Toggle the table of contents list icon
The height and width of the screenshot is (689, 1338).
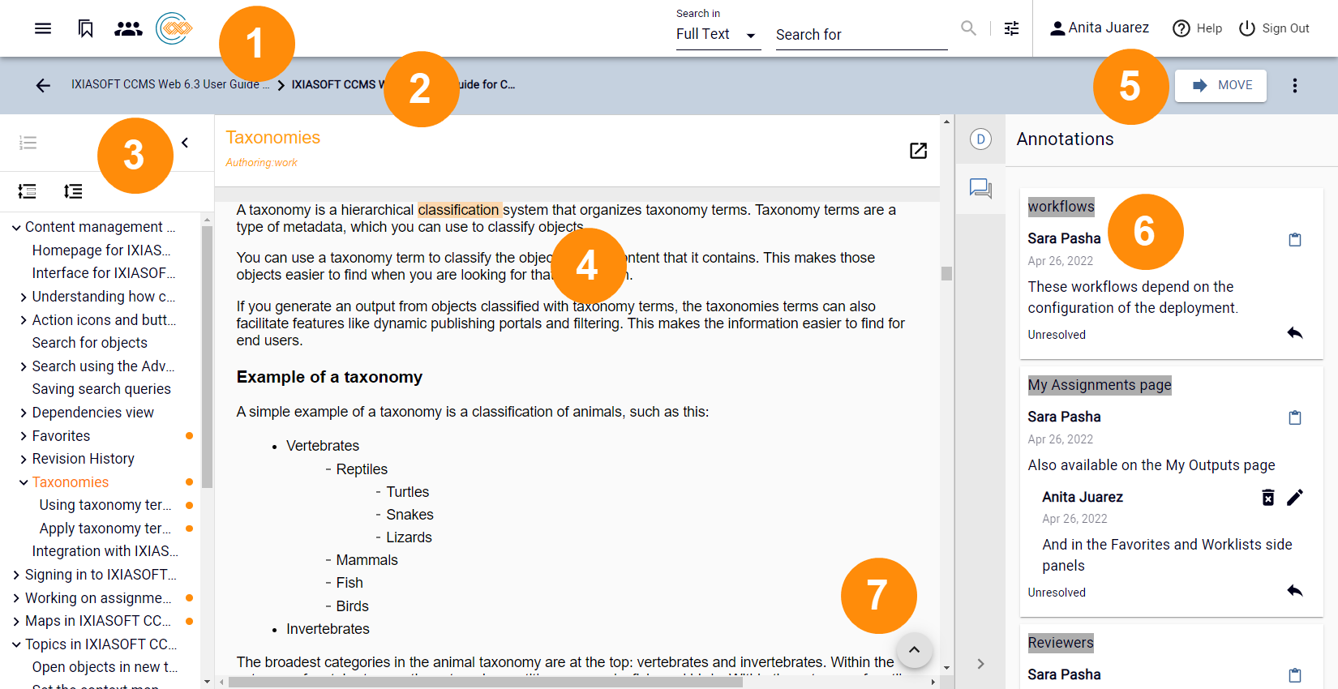(x=28, y=143)
